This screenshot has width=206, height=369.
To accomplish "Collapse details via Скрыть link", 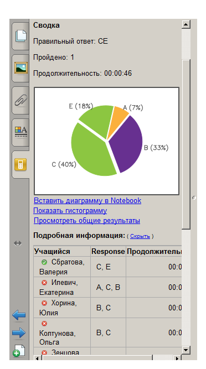I will pyautogui.click(x=140, y=236).
